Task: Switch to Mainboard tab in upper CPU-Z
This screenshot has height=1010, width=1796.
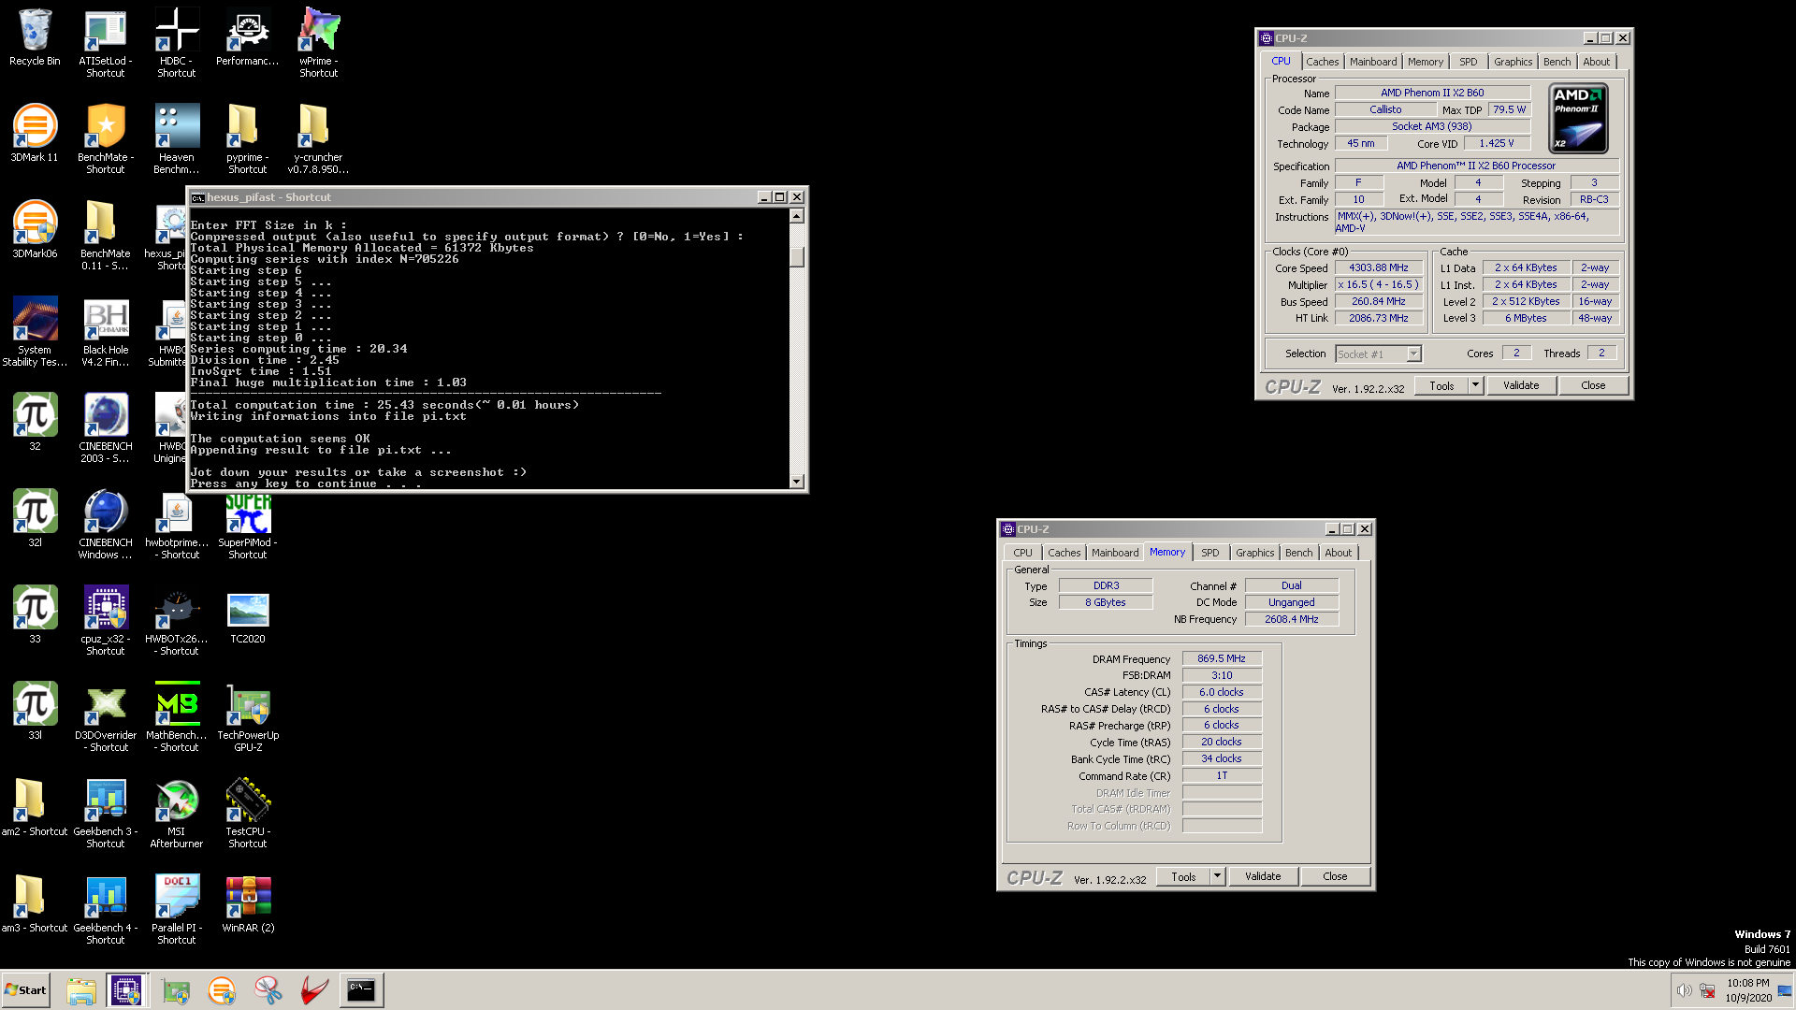Action: (x=1372, y=62)
